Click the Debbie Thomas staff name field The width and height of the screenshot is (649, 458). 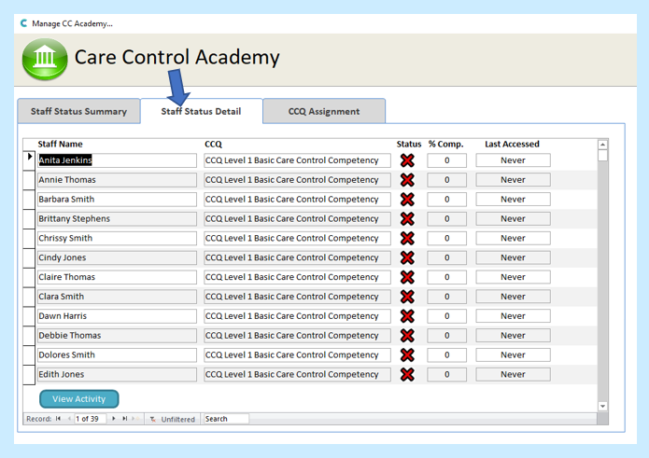tap(117, 336)
